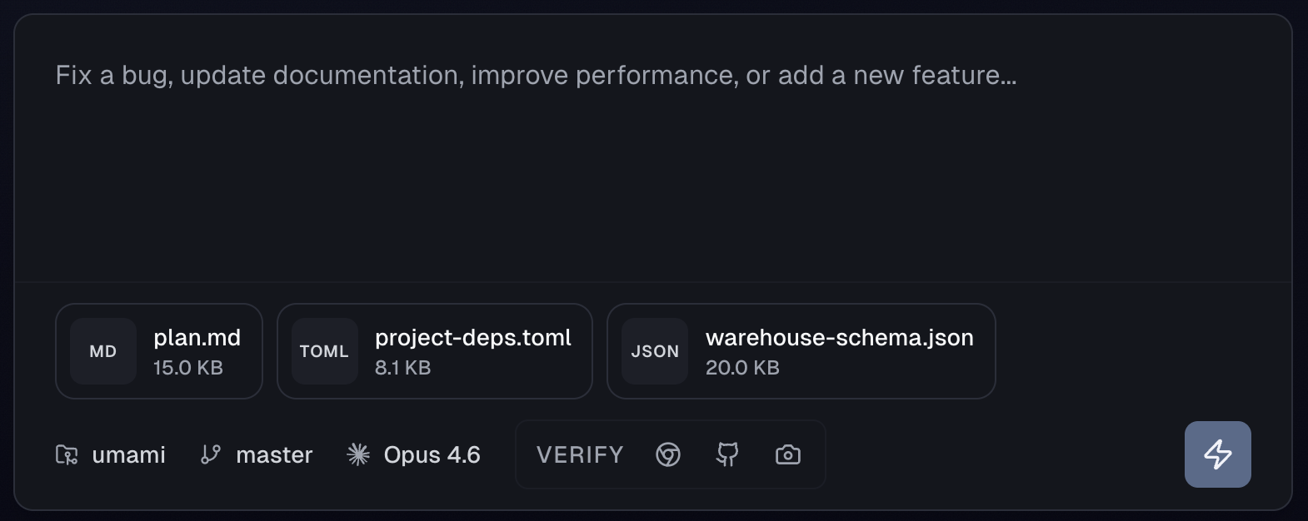Image resolution: width=1308 pixels, height=521 pixels.
Task: Click the MD file type badge
Action: pos(103,351)
